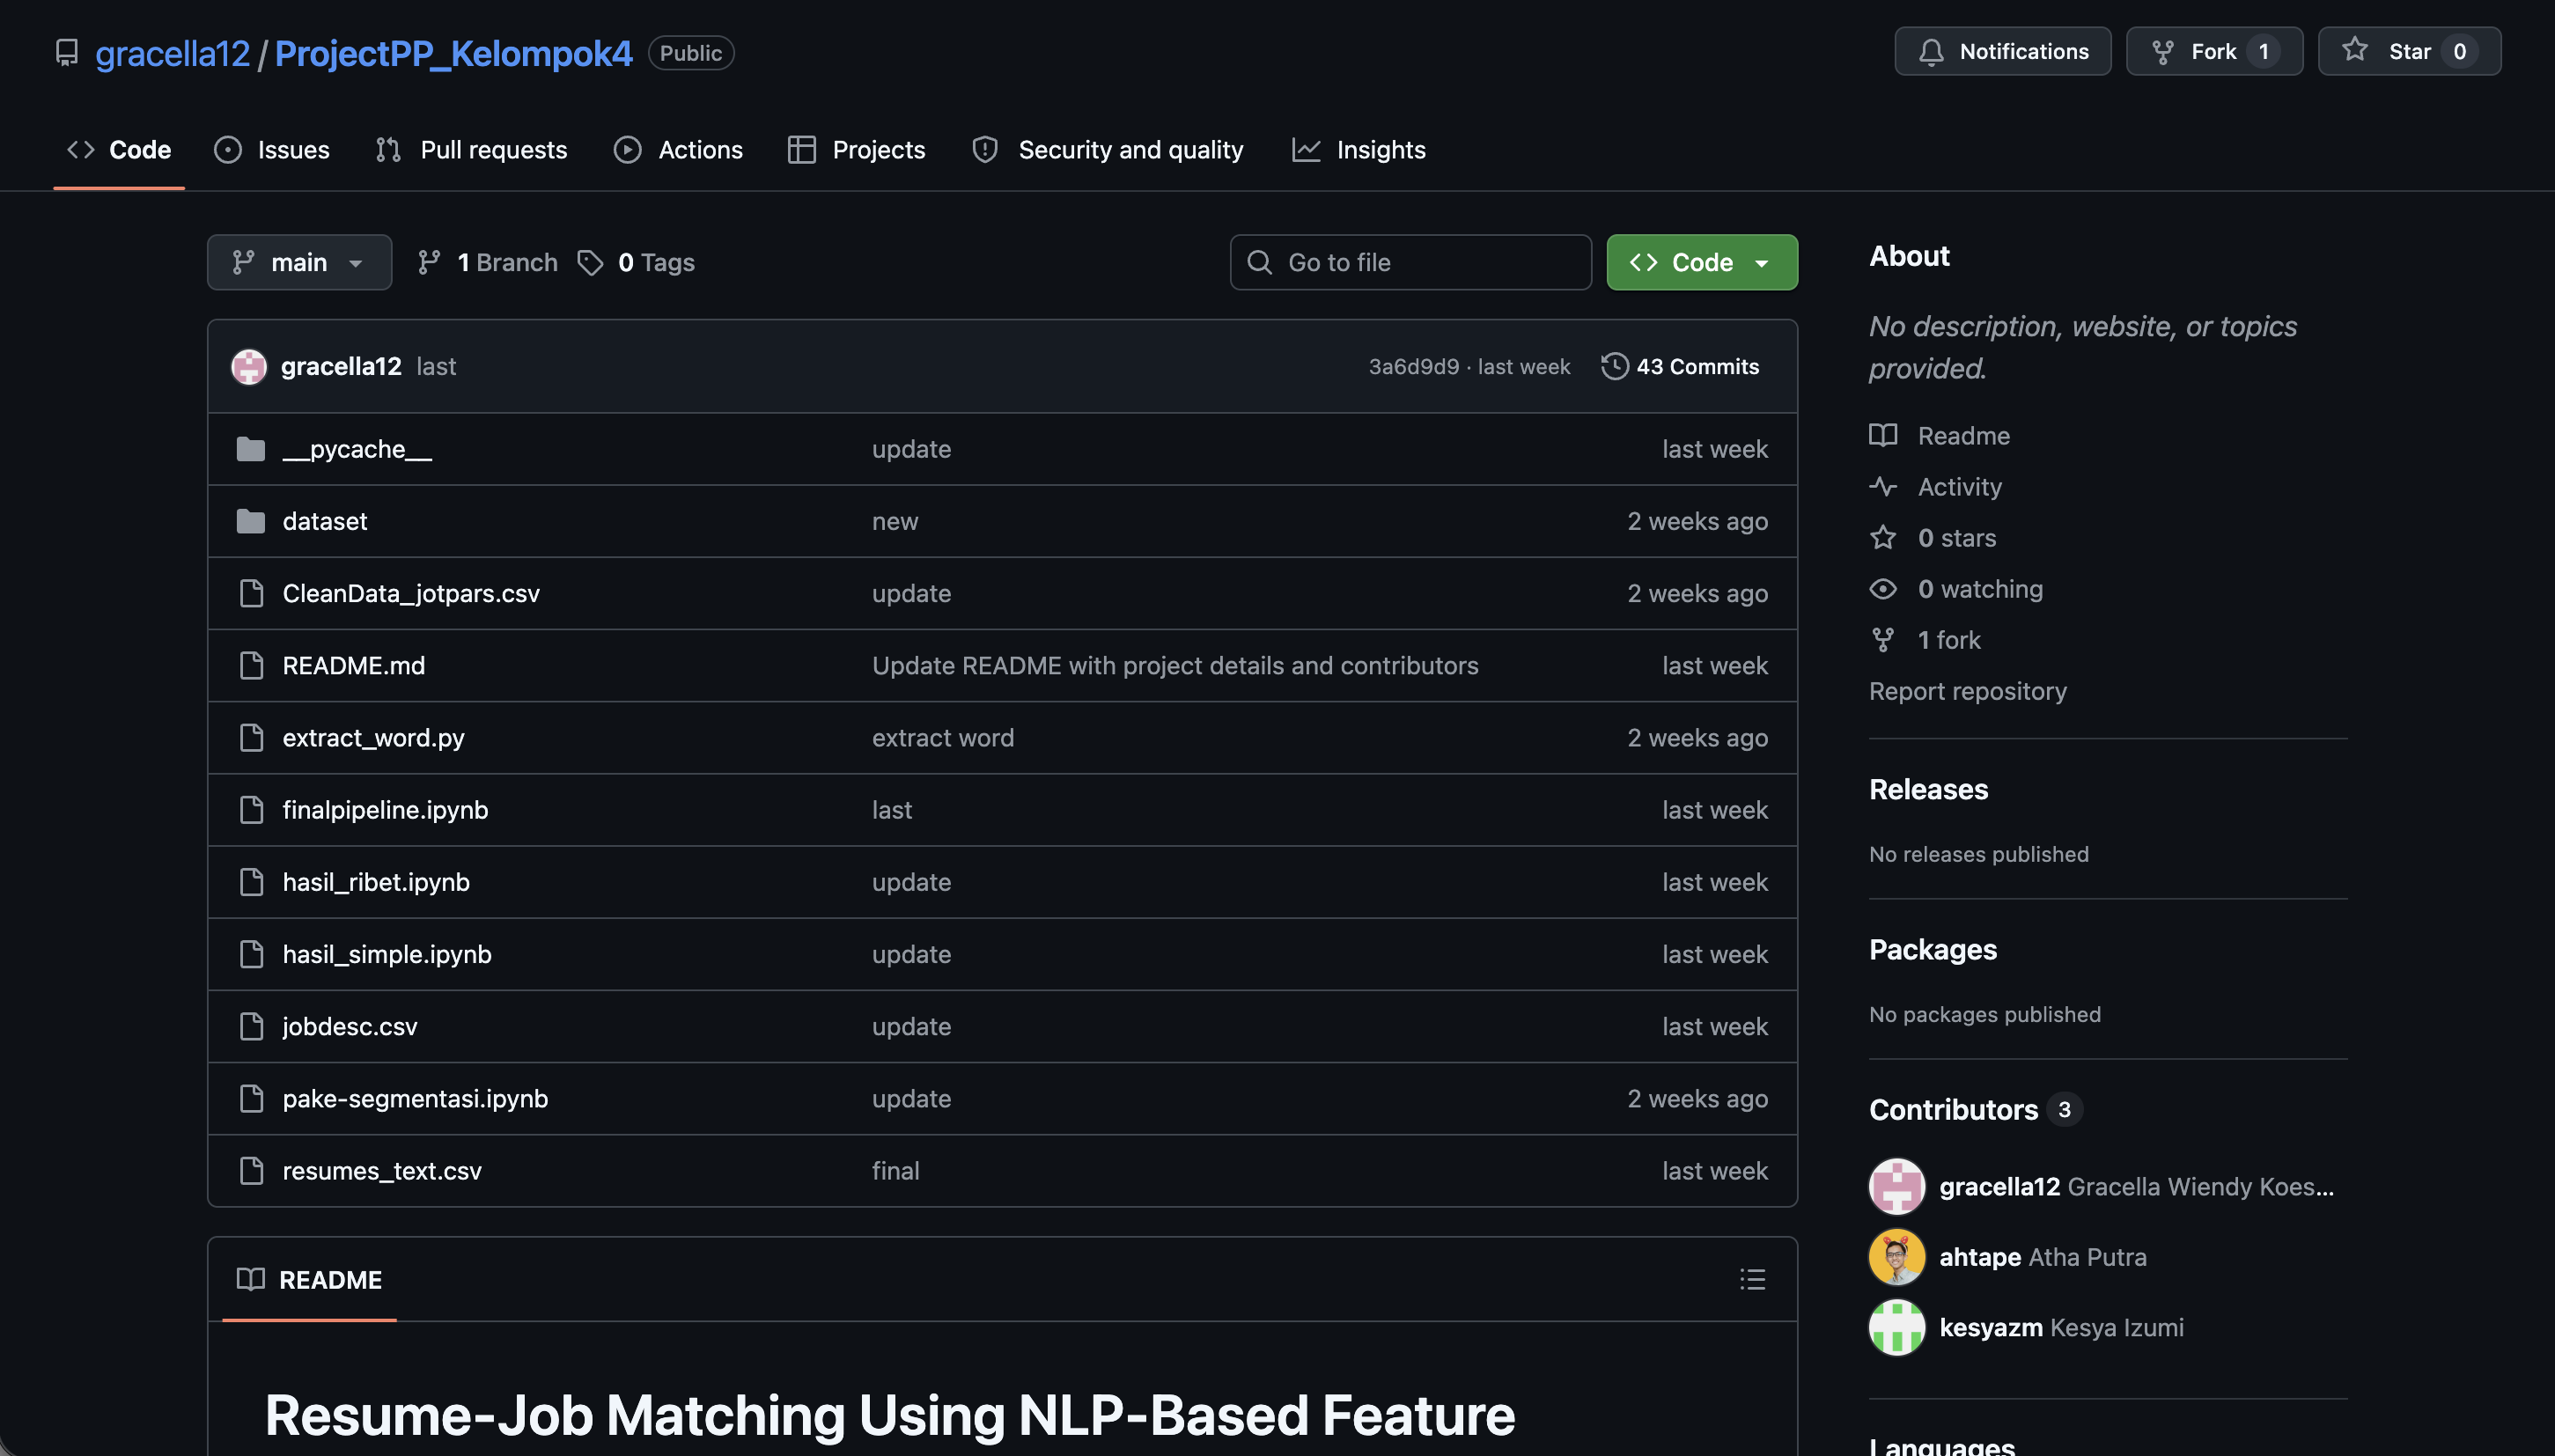Click the ahtape contributor name

point(1980,1257)
